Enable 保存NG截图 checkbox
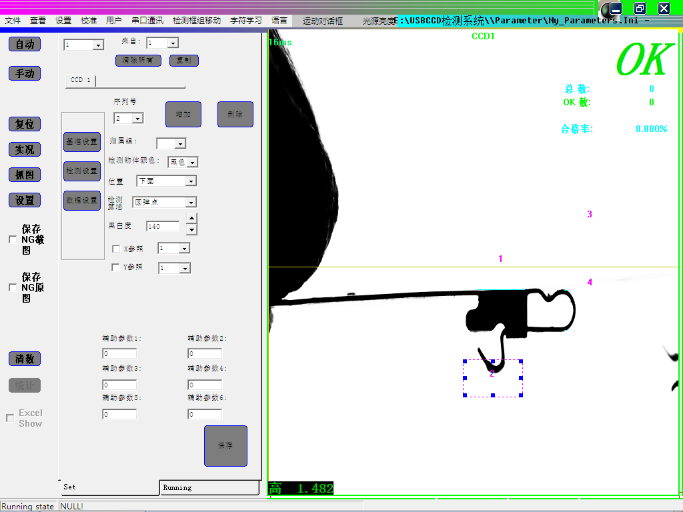This screenshot has width=683, height=512. (12, 239)
